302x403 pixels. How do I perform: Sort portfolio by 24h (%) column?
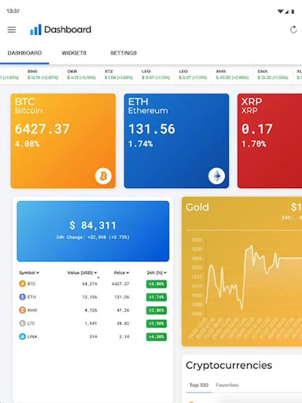(x=157, y=273)
